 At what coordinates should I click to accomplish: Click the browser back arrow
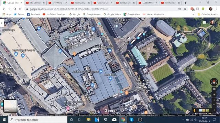4,9
